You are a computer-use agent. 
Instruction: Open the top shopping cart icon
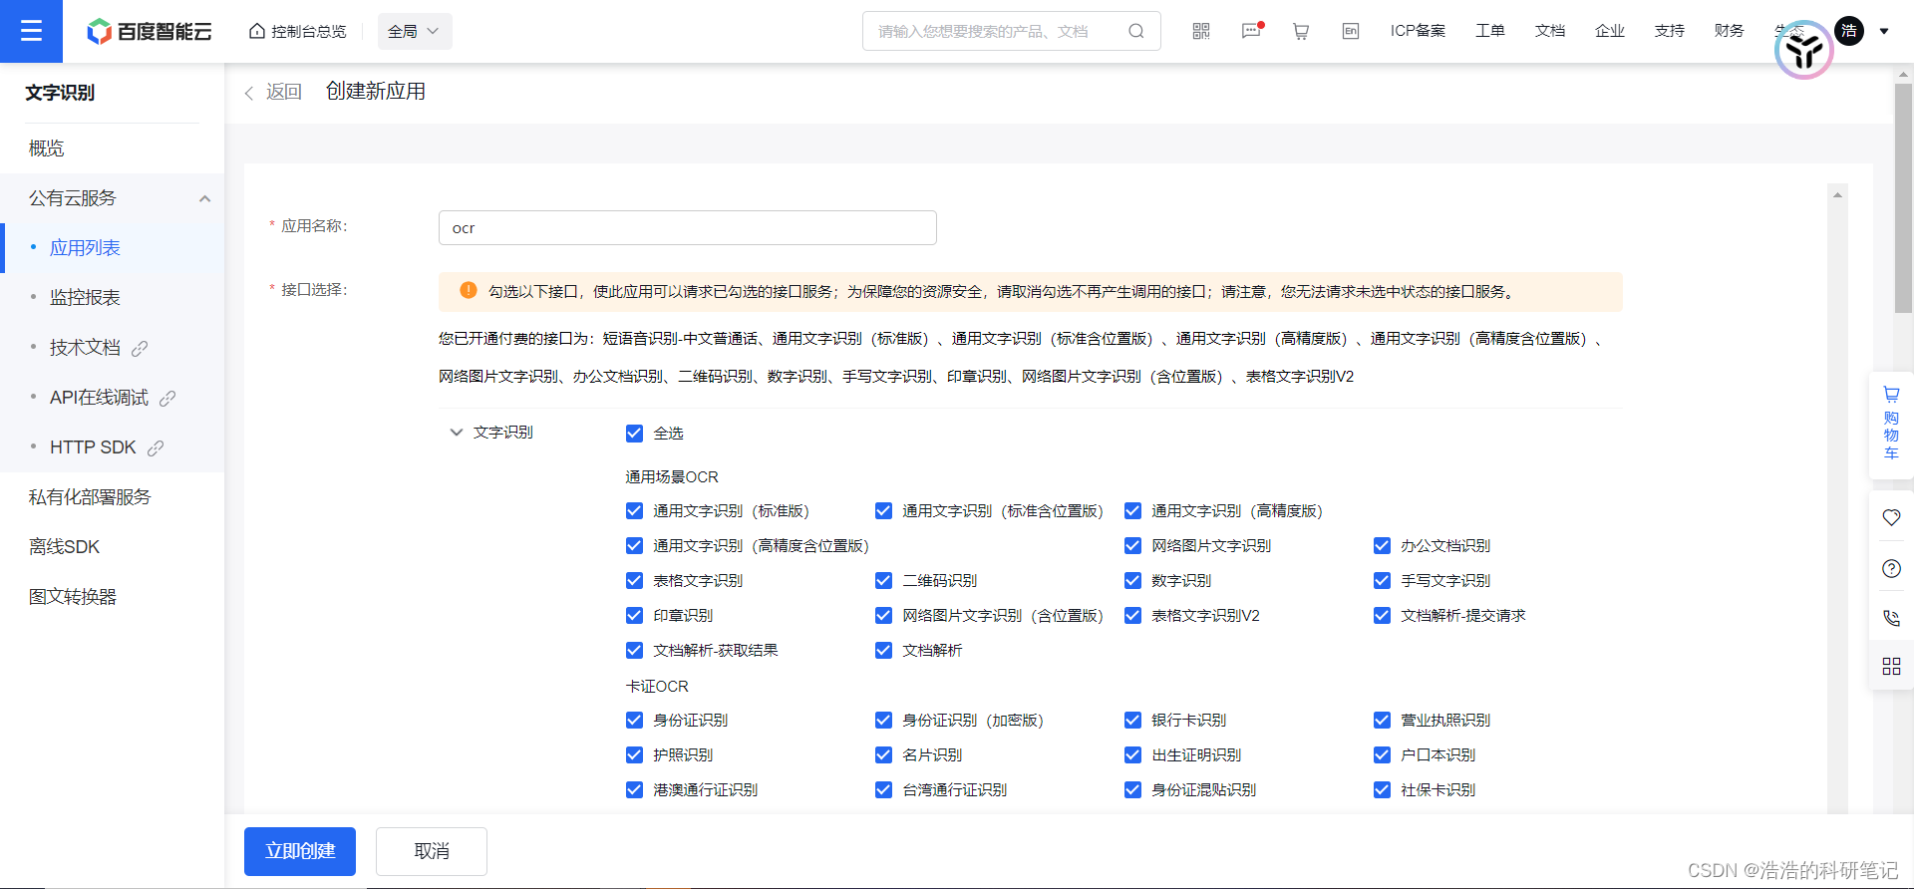coord(1301,31)
